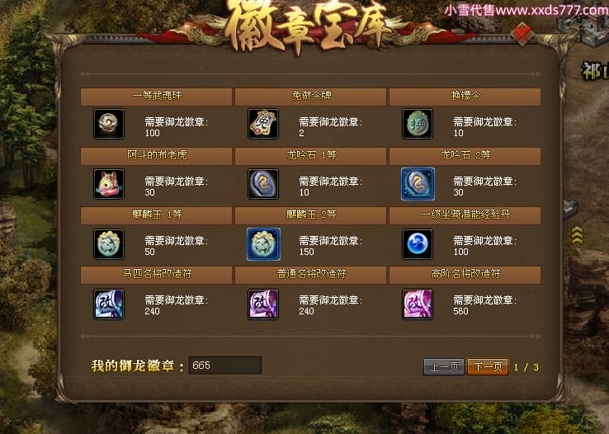
Task: Pick the 马匹名将改造符 icon
Action: (x=109, y=304)
